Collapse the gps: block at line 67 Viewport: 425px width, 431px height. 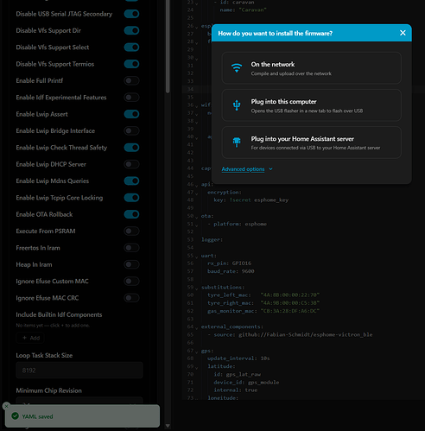click(x=197, y=352)
